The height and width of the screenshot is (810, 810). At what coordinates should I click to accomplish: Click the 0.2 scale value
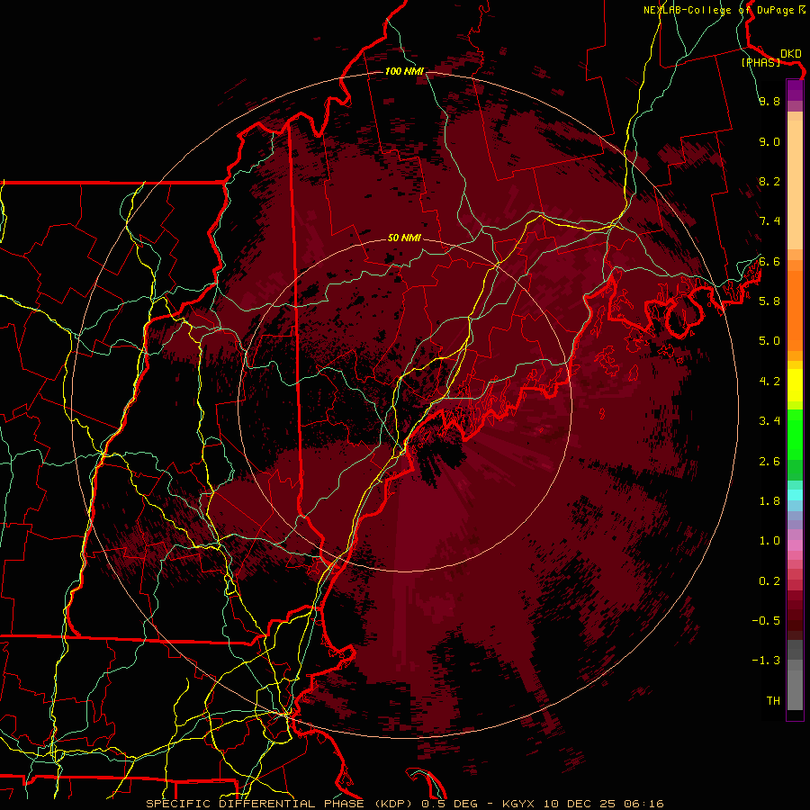pyautogui.click(x=769, y=581)
